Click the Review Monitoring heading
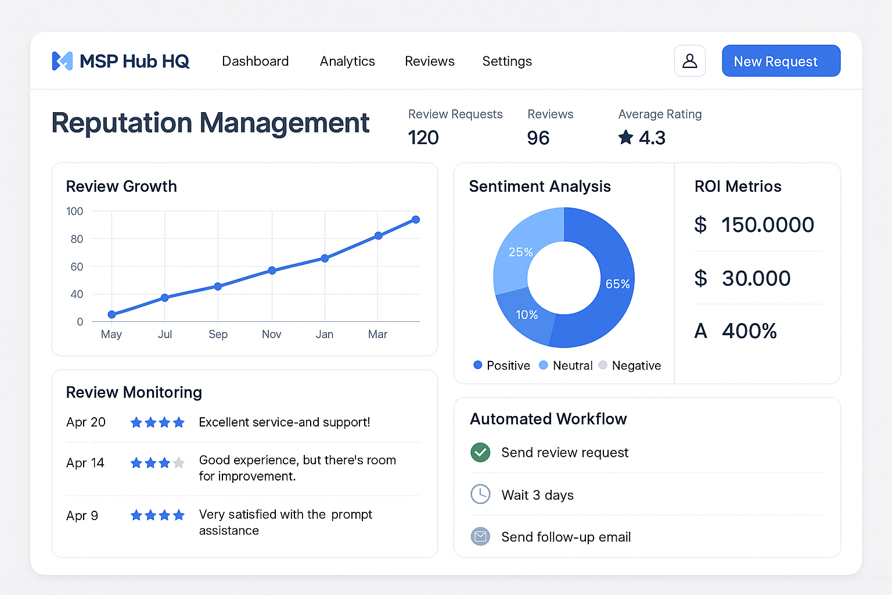Screen dimensions: 892x595 pyautogui.click(x=134, y=392)
